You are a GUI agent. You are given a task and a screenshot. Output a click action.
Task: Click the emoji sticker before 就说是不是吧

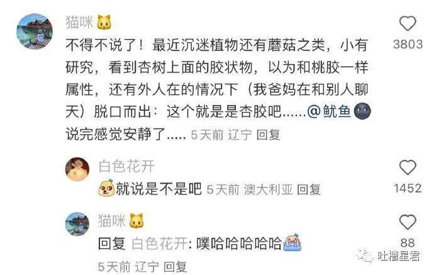click(106, 188)
